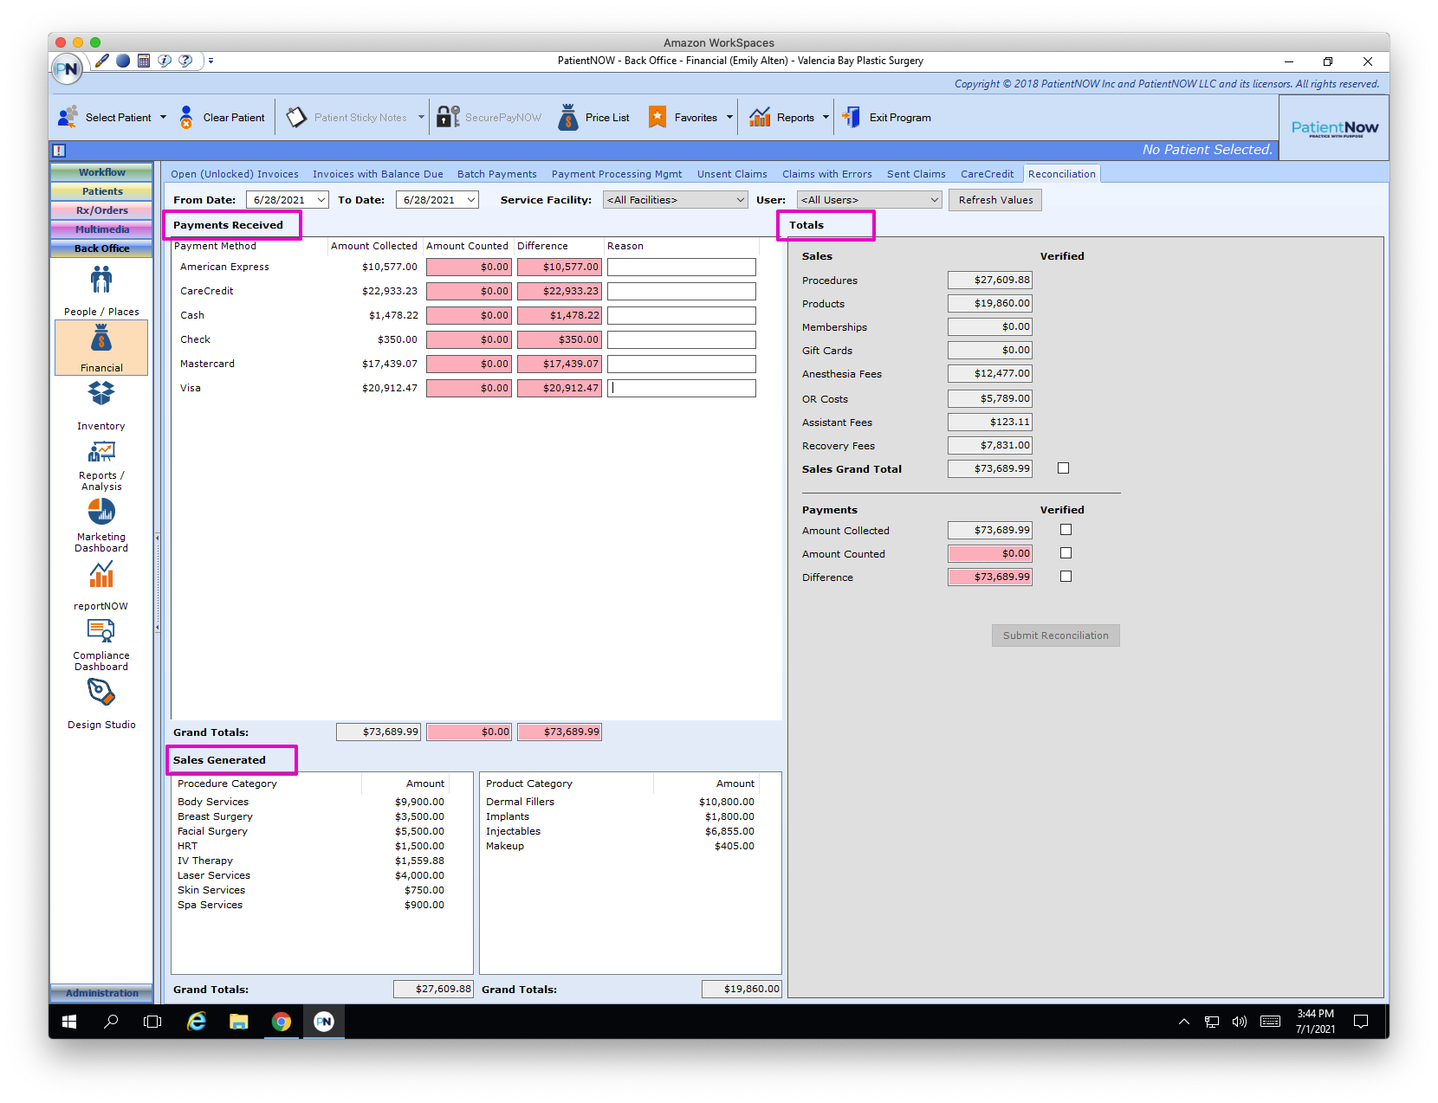Click the pencil icon in quick toolbar

pos(102,61)
